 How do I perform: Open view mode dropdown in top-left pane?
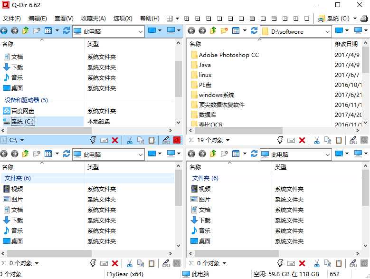(57, 31)
